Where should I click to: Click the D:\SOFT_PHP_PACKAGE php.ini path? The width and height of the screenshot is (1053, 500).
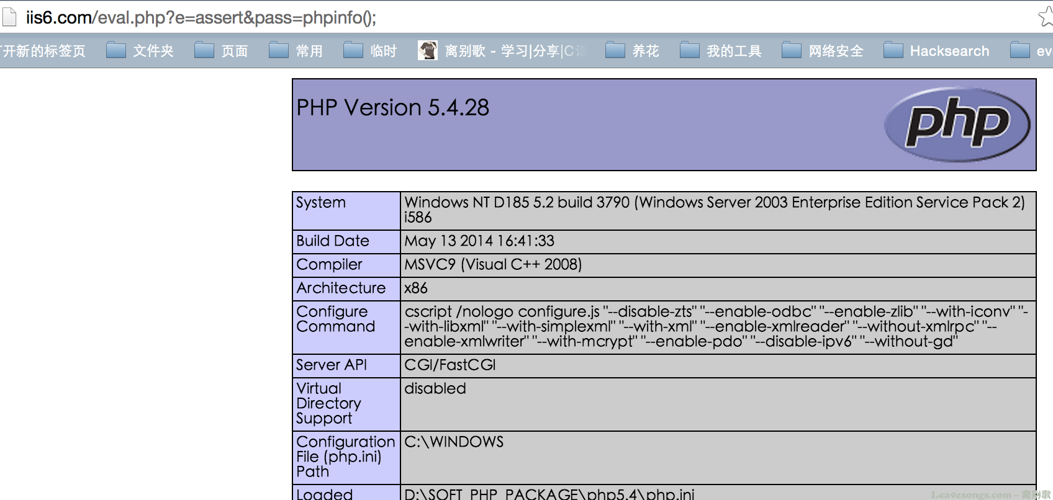pos(549,494)
